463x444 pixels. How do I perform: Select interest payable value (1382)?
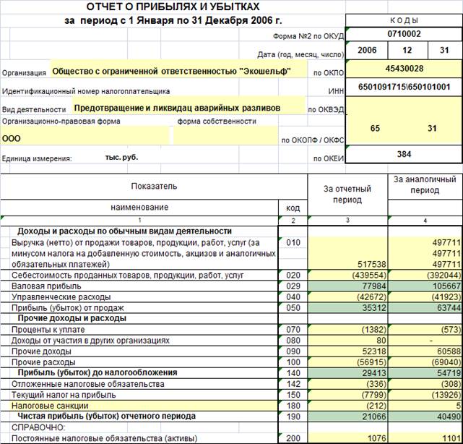347,330
